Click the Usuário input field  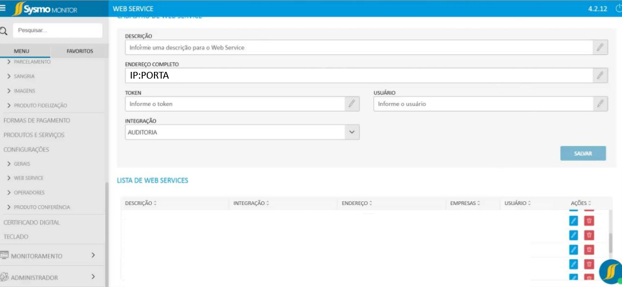coord(484,104)
